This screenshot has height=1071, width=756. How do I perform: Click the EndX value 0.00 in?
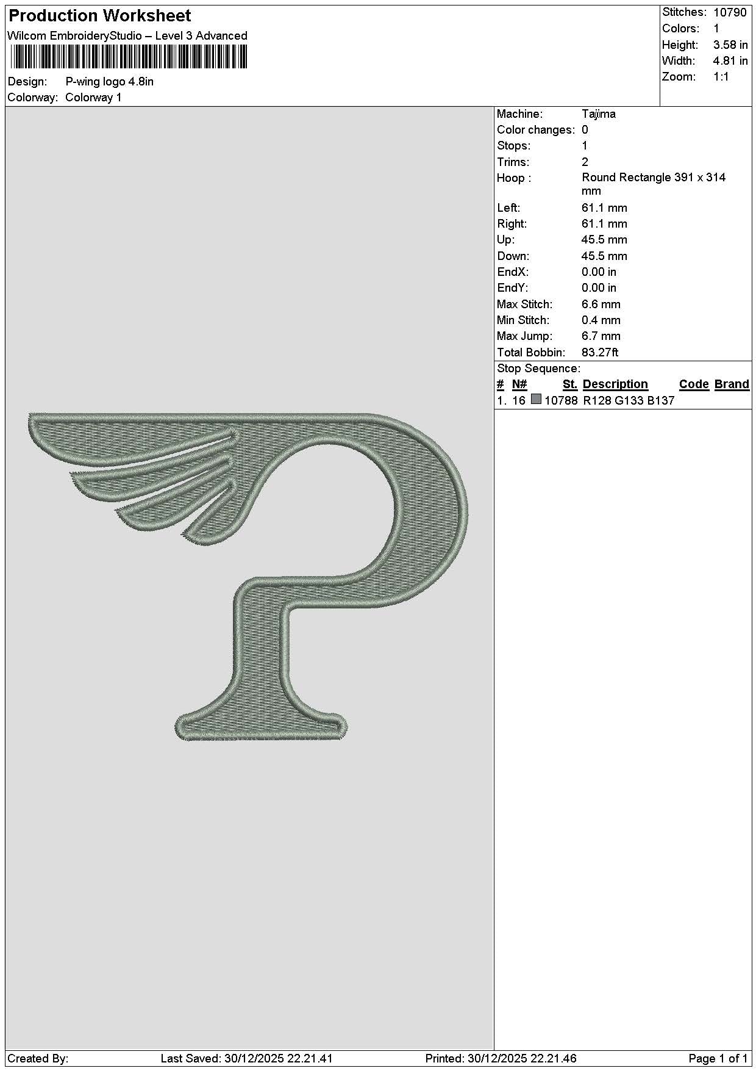tap(599, 272)
